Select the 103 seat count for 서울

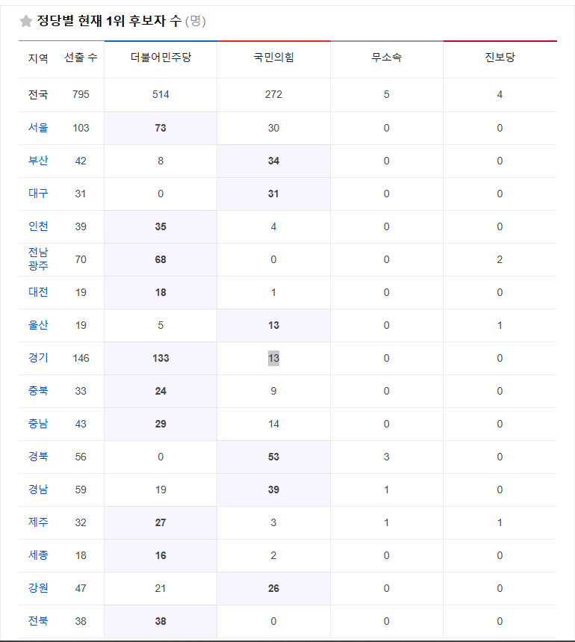(x=81, y=128)
